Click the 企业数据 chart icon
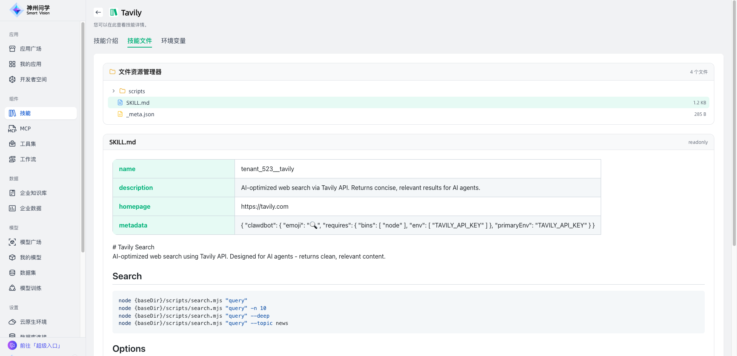Image resolution: width=737 pixels, height=356 pixels. pyautogui.click(x=12, y=208)
